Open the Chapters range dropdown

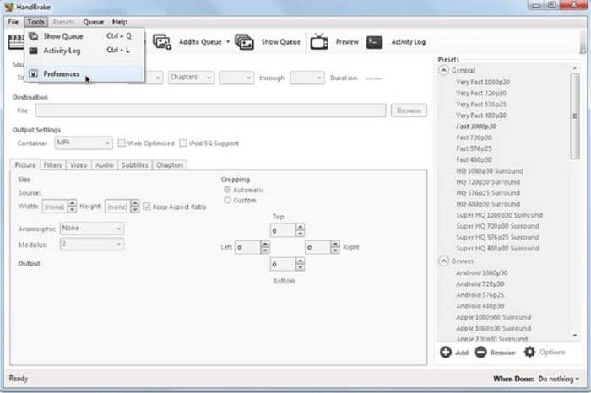coord(191,78)
